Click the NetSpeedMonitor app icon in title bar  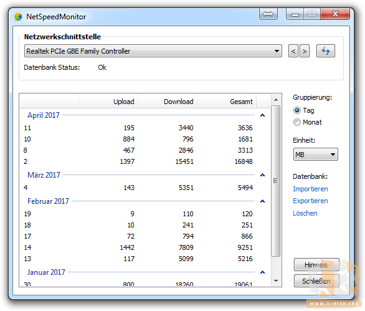pos(18,17)
